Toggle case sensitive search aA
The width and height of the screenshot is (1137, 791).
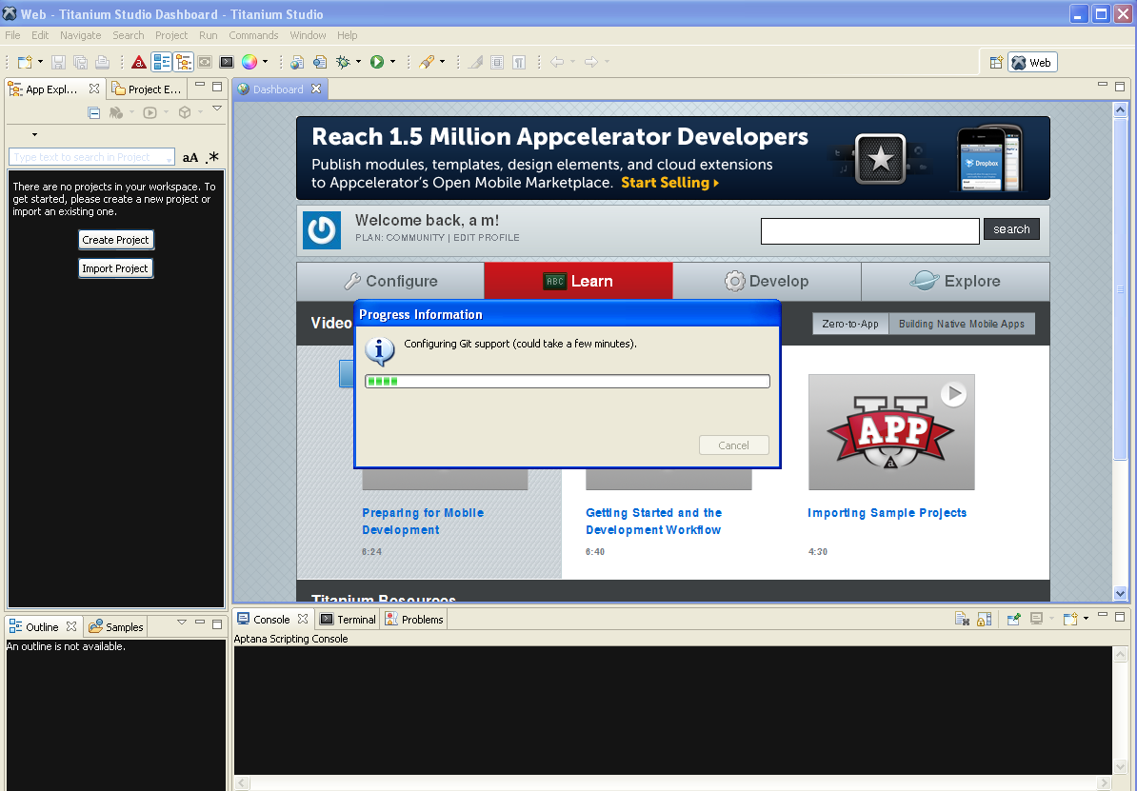point(190,157)
